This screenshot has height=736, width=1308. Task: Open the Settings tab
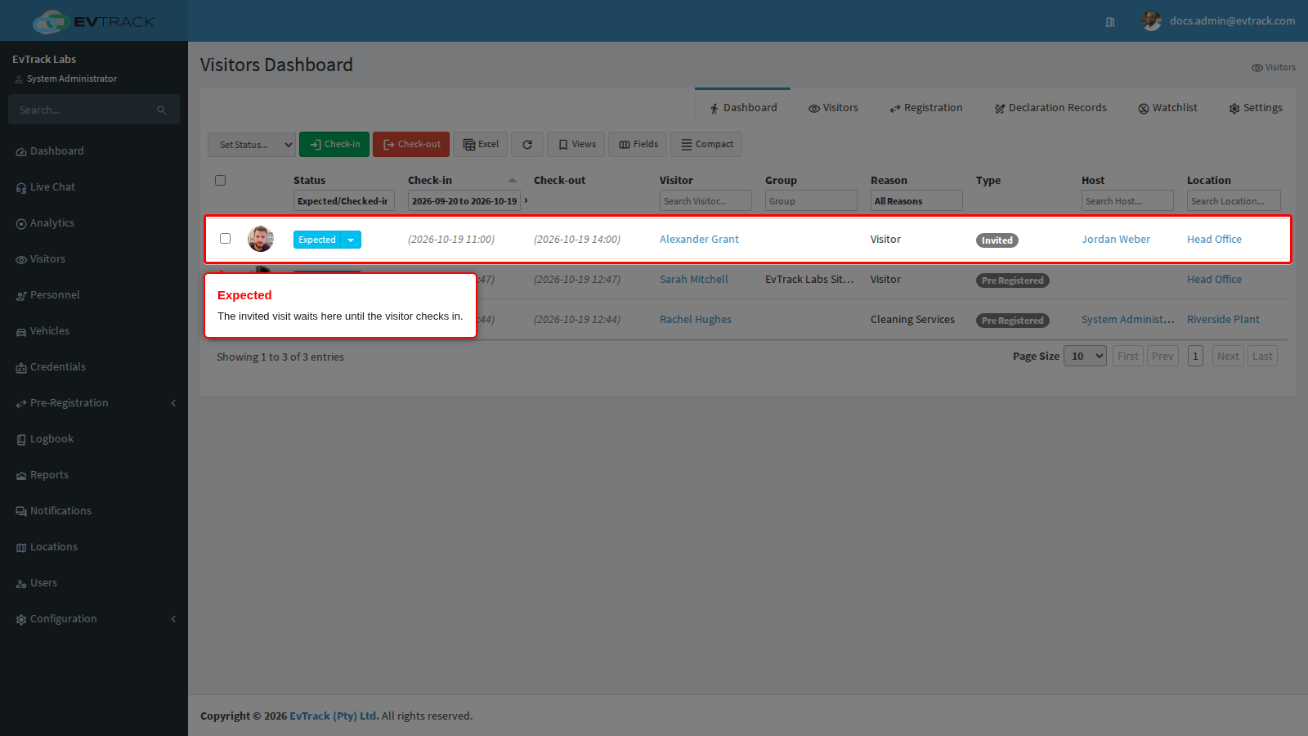point(1256,108)
